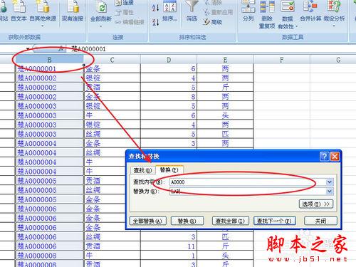
Task: Click the 查找内容 field containing A0000
Action: (248, 182)
